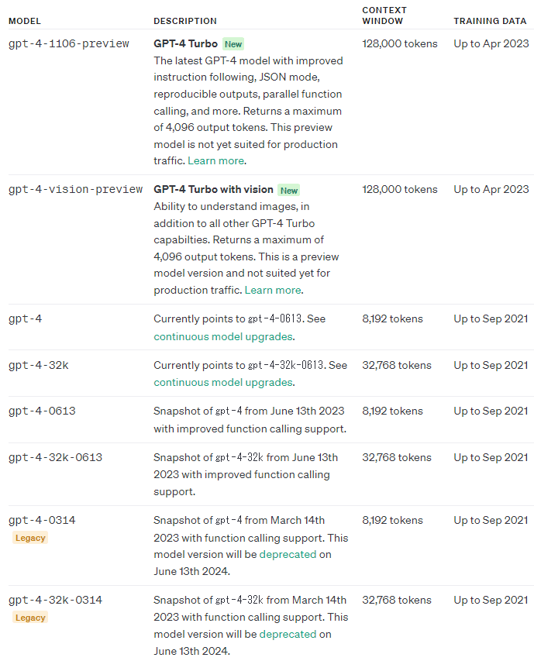Click the Legacy badge under gpt-4-32k-0314

(x=30, y=618)
